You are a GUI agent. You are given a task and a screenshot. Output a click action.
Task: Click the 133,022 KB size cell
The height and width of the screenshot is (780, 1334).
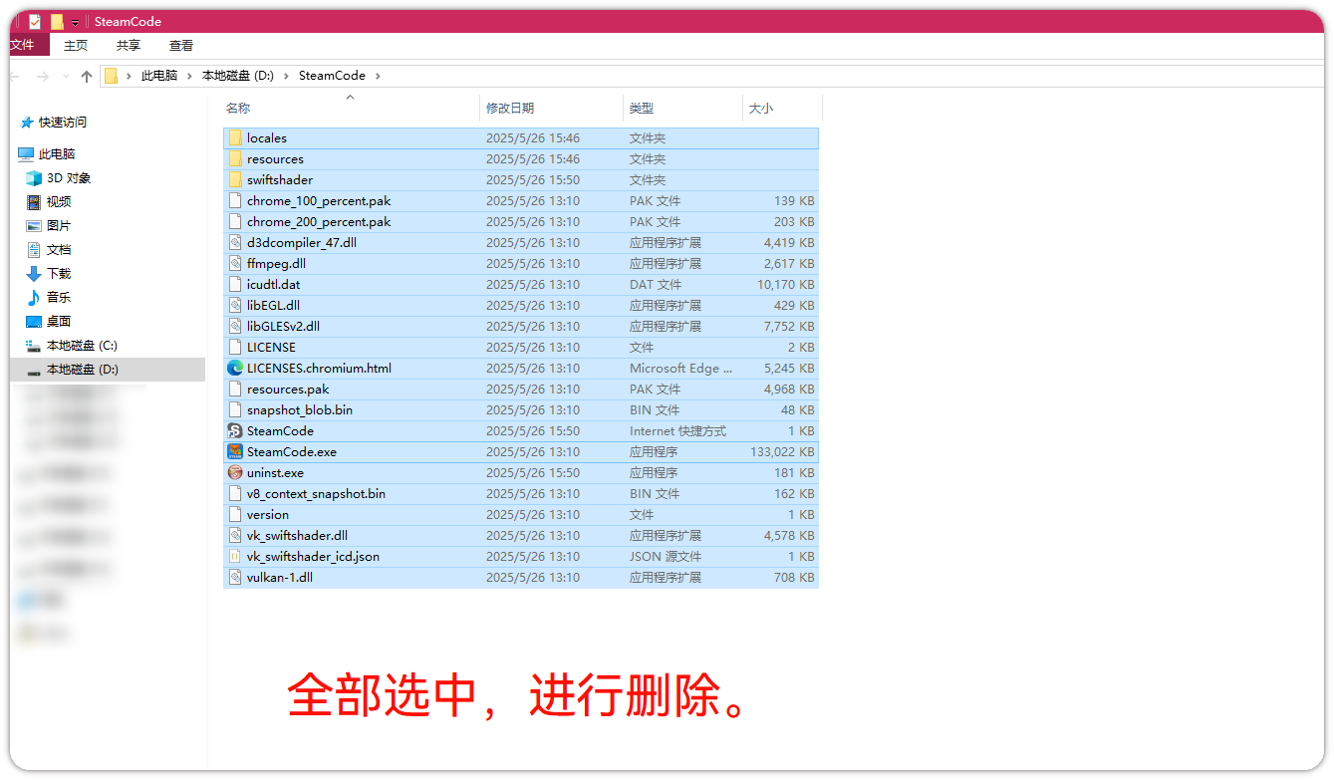point(782,452)
